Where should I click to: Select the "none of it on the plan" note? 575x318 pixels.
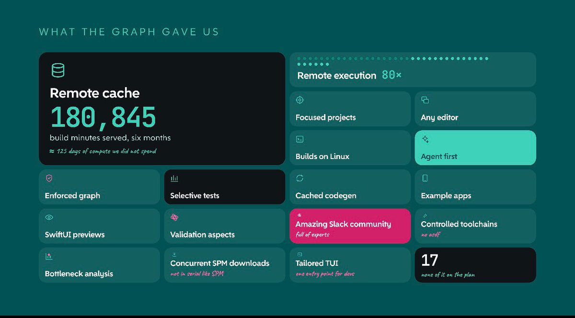pos(448,274)
